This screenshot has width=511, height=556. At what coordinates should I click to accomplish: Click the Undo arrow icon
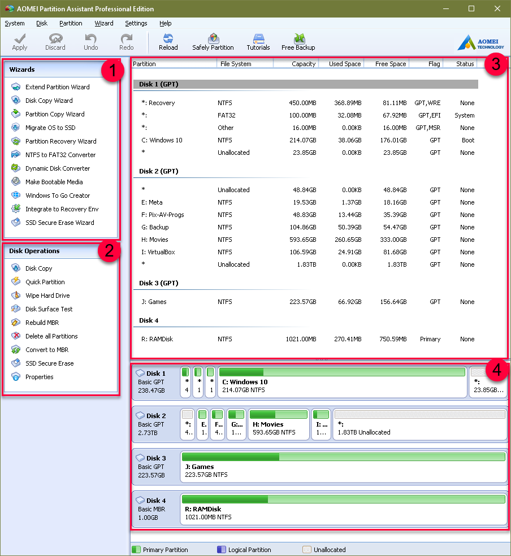point(91,38)
